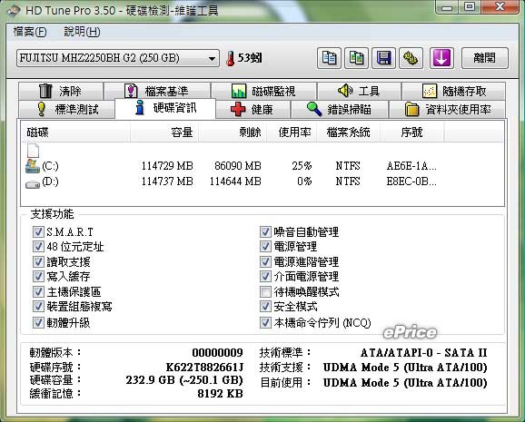Open 檔案(F) menu
The image size is (525, 422).
(30, 32)
